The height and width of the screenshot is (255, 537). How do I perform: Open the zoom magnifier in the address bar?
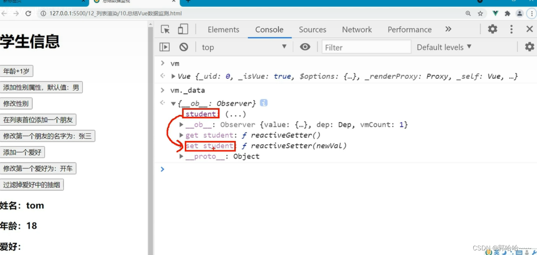coord(468,14)
